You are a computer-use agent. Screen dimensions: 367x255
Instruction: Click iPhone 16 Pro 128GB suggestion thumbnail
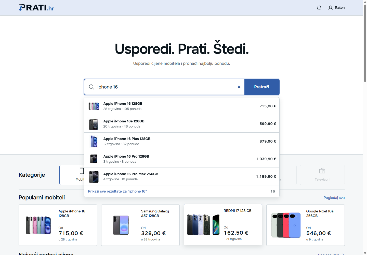pyautogui.click(x=94, y=159)
